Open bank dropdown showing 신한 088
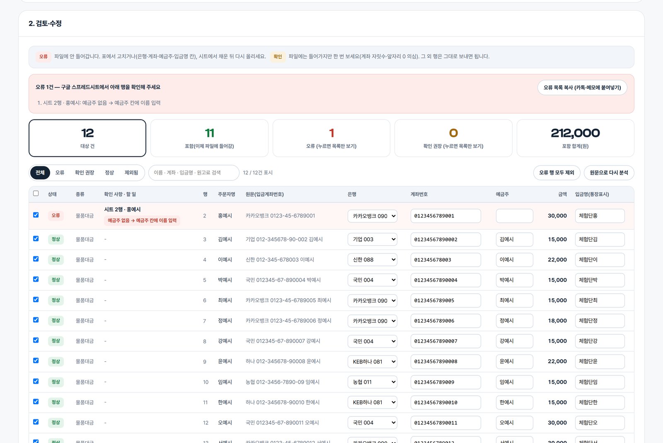Screen dimensions: 663x443 [372, 260]
